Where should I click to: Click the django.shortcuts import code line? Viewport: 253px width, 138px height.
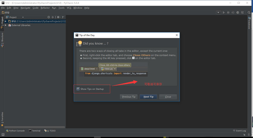click(116, 74)
